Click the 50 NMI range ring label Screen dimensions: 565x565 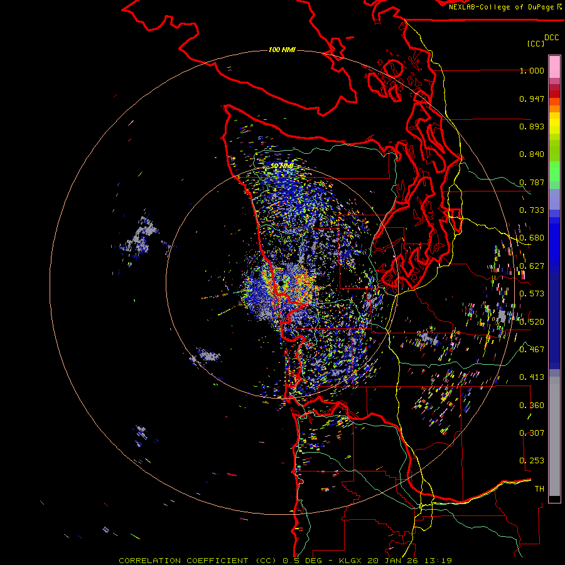coord(282,166)
